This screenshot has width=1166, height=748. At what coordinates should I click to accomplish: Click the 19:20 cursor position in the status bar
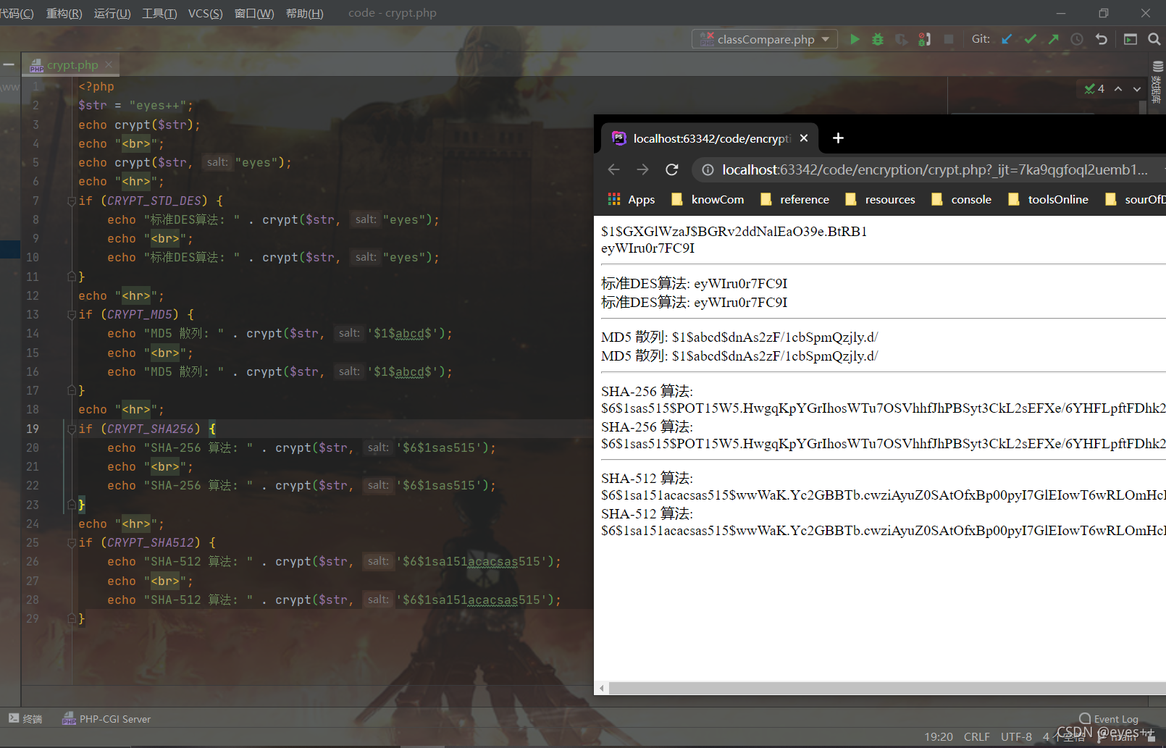pos(939,736)
